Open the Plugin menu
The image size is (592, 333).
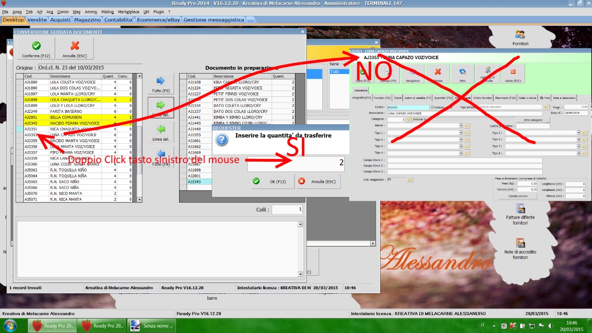(x=159, y=12)
